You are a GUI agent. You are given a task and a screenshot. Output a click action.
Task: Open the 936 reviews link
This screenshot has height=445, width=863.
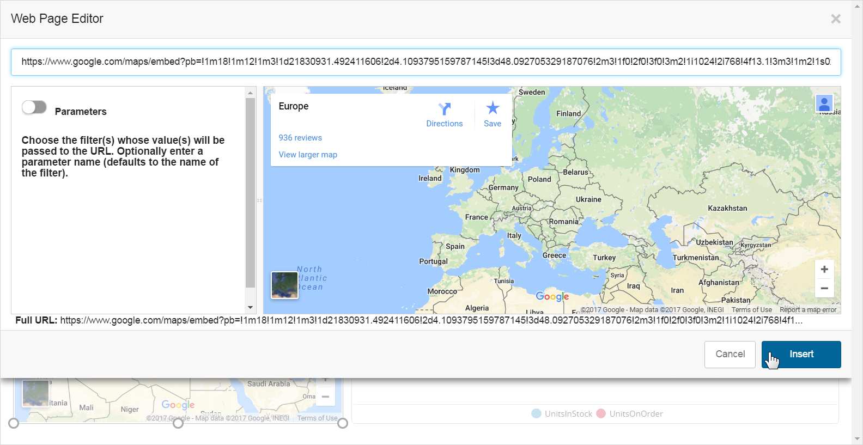[x=300, y=138]
